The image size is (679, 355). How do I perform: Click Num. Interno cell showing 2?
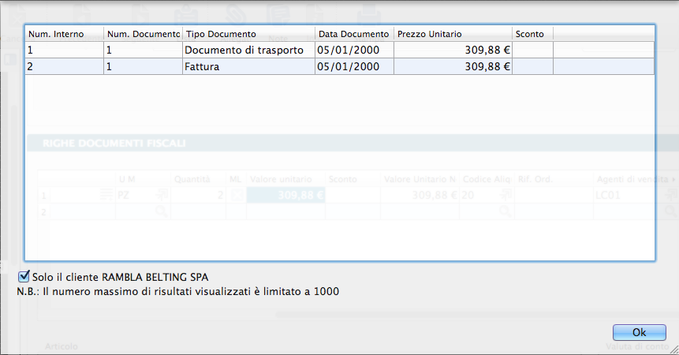[x=64, y=67]
